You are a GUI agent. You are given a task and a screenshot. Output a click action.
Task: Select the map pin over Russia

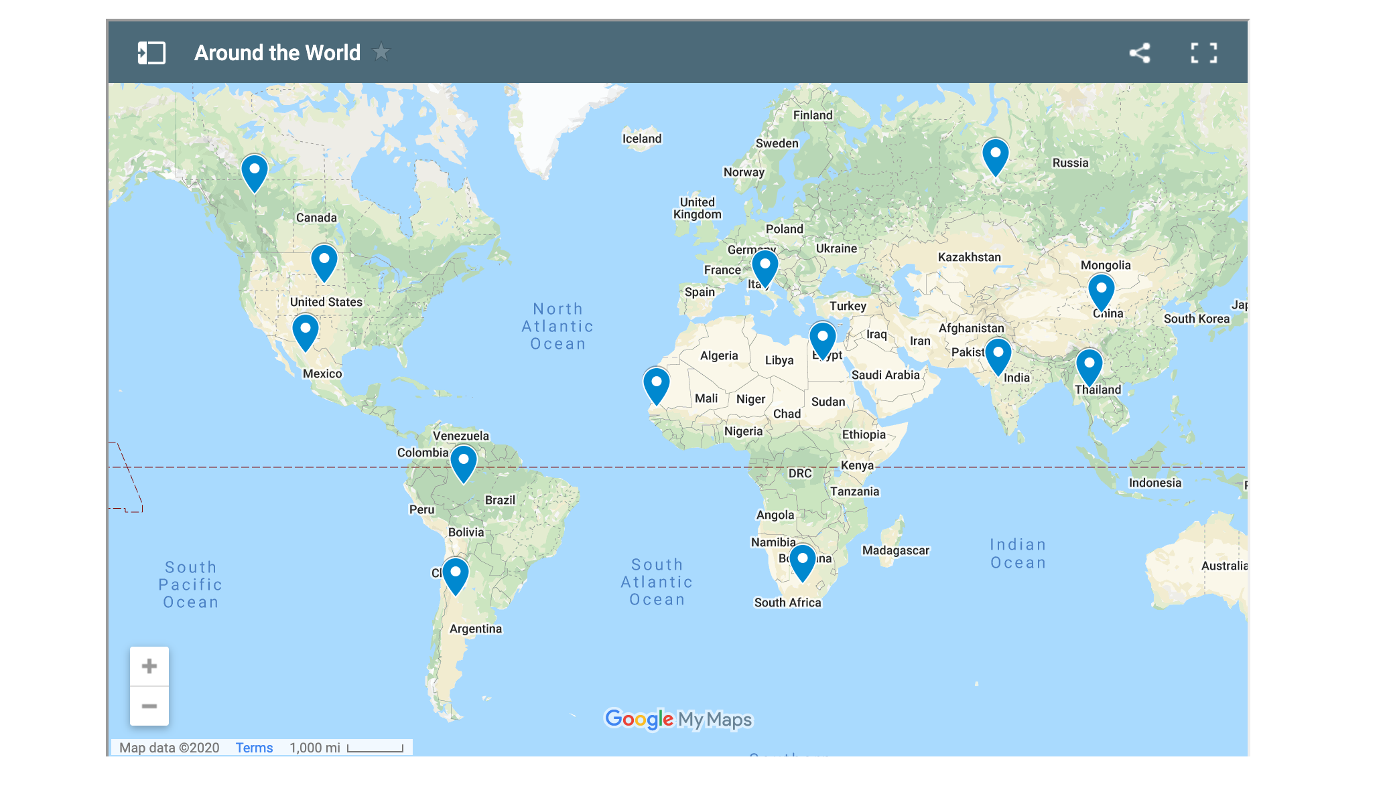click(x=995, y=156)
